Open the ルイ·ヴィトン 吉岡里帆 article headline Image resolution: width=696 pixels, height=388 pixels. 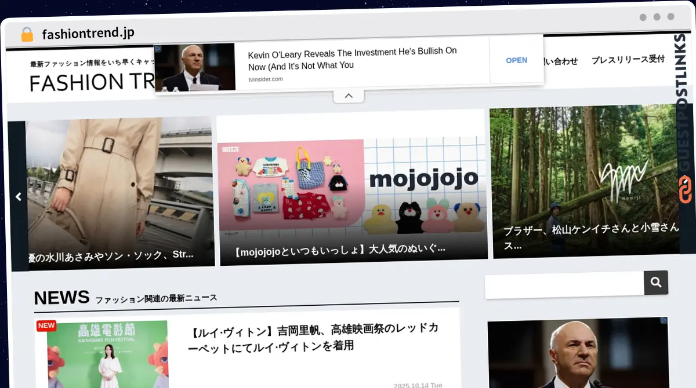coord(312,338)
